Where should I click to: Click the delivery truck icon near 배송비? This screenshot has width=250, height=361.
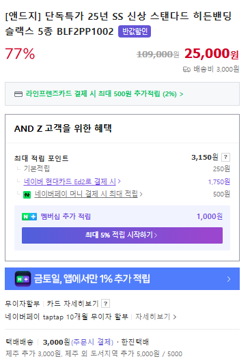coord(186,70)
